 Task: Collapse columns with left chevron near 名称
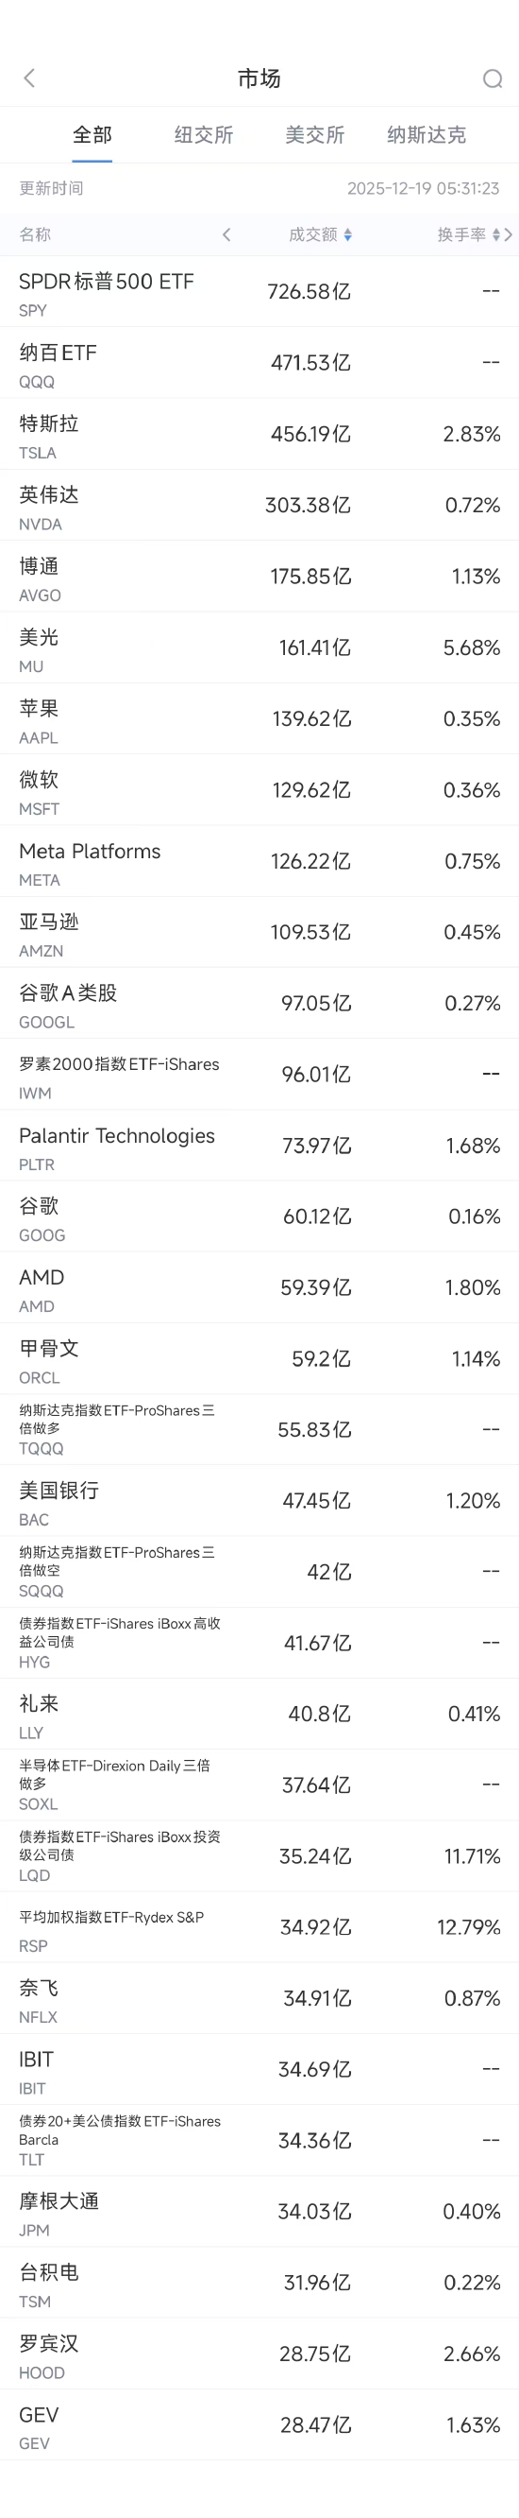(x=226, y=234)
